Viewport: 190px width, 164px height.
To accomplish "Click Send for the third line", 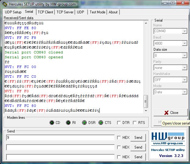I will (138, 157).
